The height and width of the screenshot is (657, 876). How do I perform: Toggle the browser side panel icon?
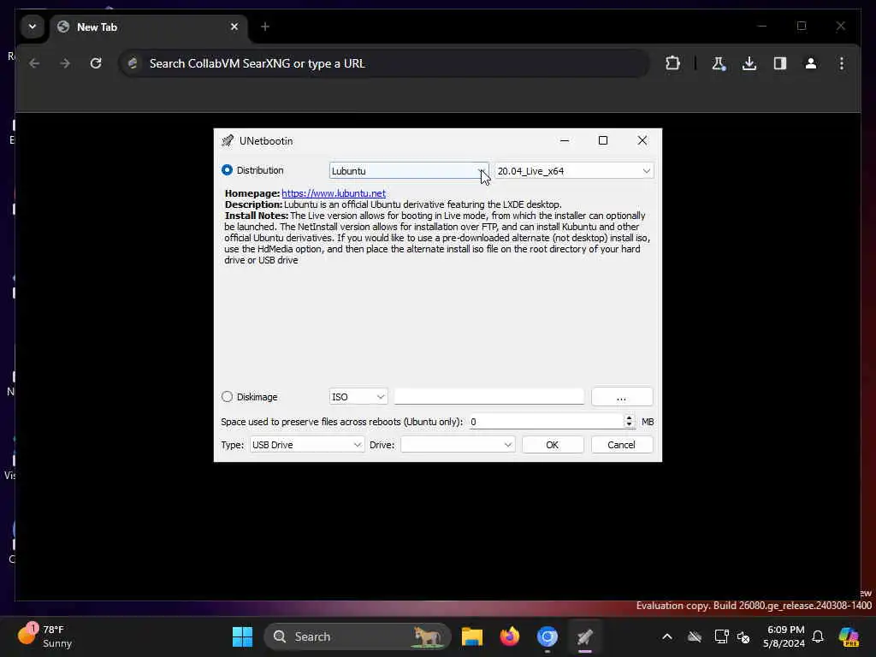tap(780, 63)
